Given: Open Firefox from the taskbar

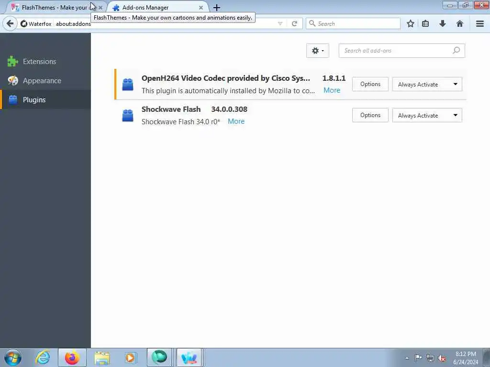Looking at the screenshot, I should 72,357.
